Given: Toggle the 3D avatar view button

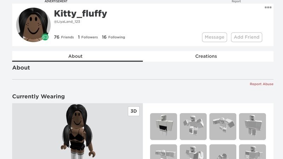Looking at the screenshot, I should pyautogui.click(x=134, y=111).
